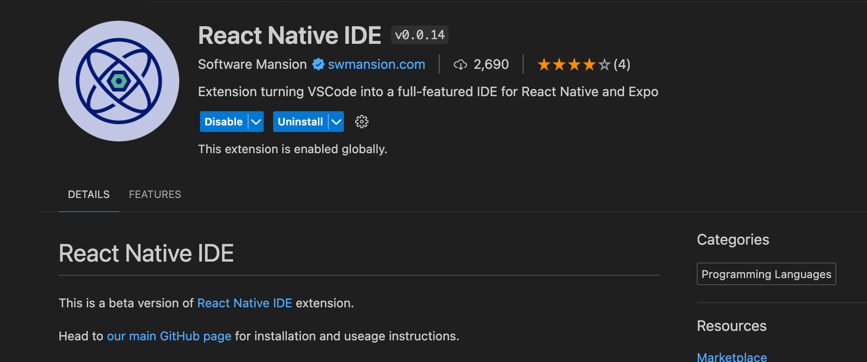Switch to the DETAILS tab
This screenshot has height=362, width=867.
click(89, 194)
